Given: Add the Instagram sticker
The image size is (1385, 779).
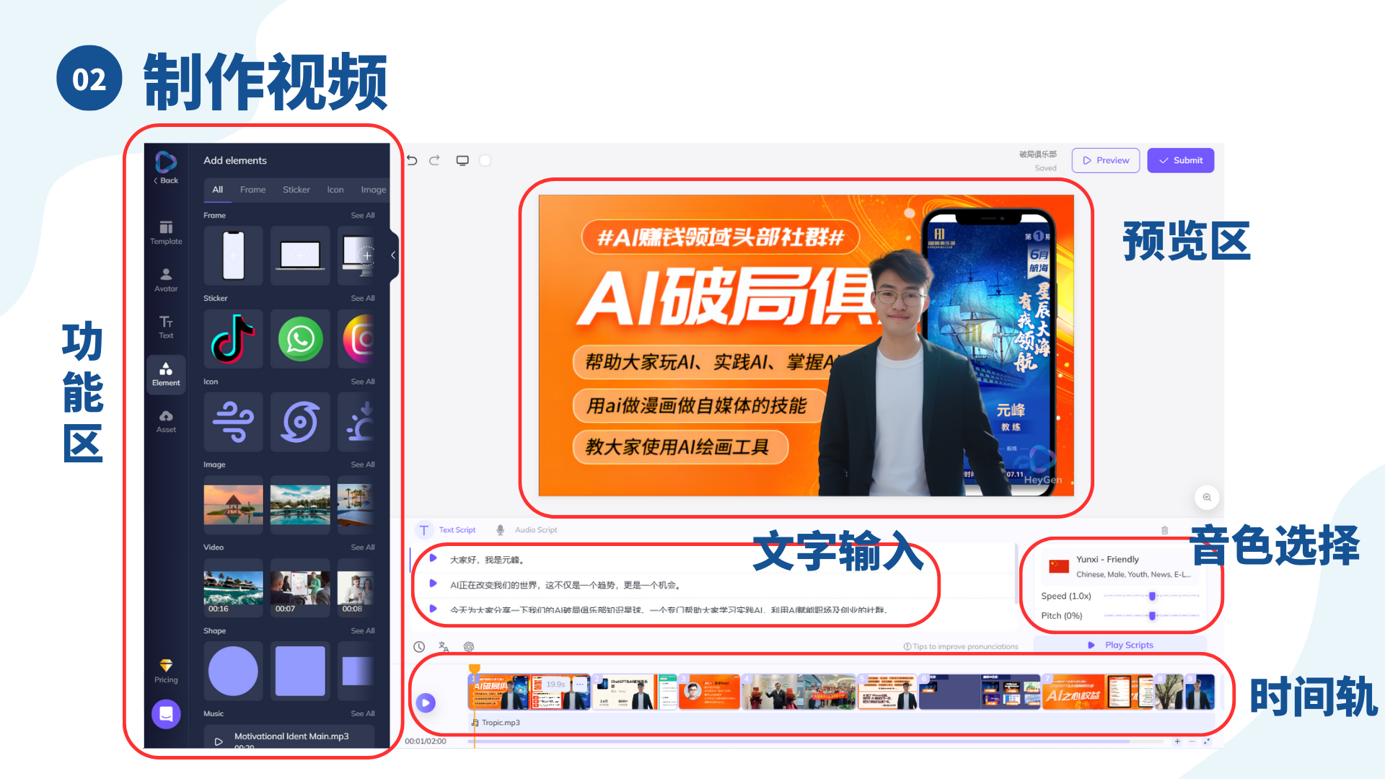Looking at the screenshot, I should coord(356,339).
